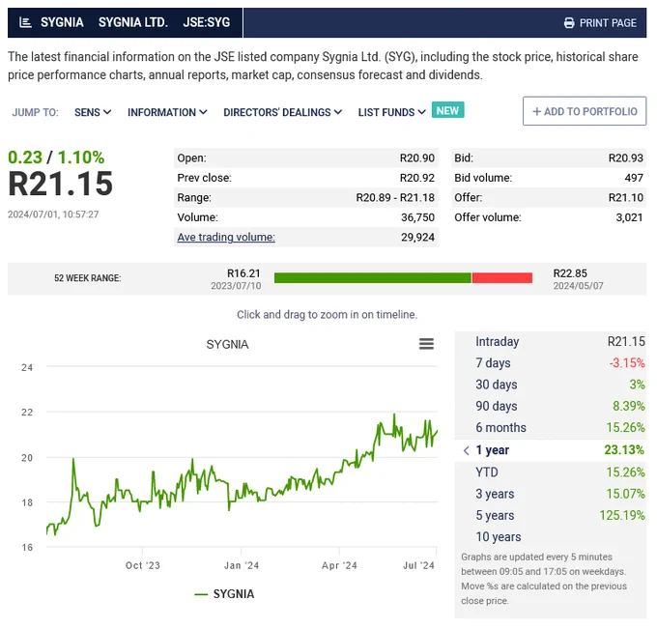Viewport: 657px width, 629px height.
Task: Open the DIRECTORS' DEALINGS dropdown
Action: (283, 112)
